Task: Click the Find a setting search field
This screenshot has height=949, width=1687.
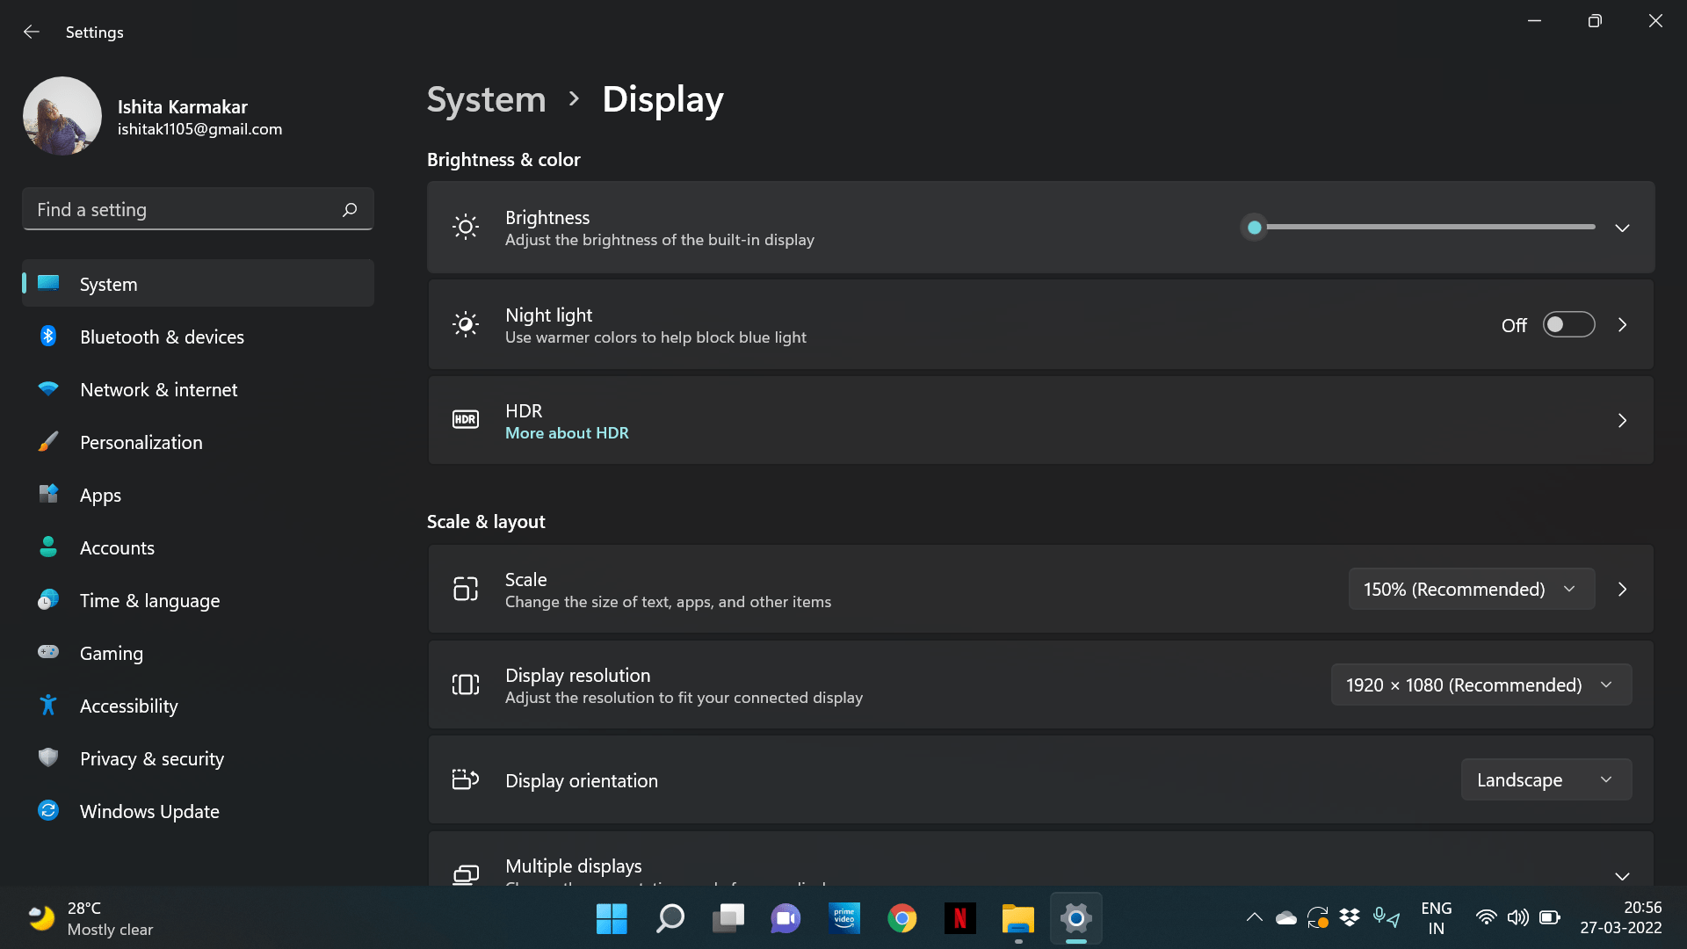Action: (x=185, y=209)
